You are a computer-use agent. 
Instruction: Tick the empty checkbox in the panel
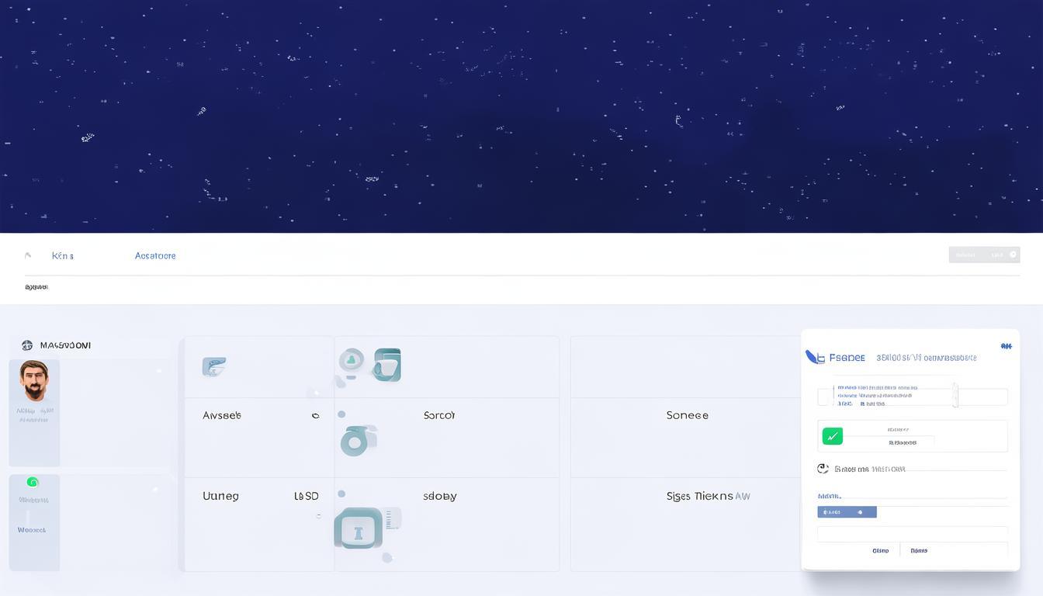825,397
